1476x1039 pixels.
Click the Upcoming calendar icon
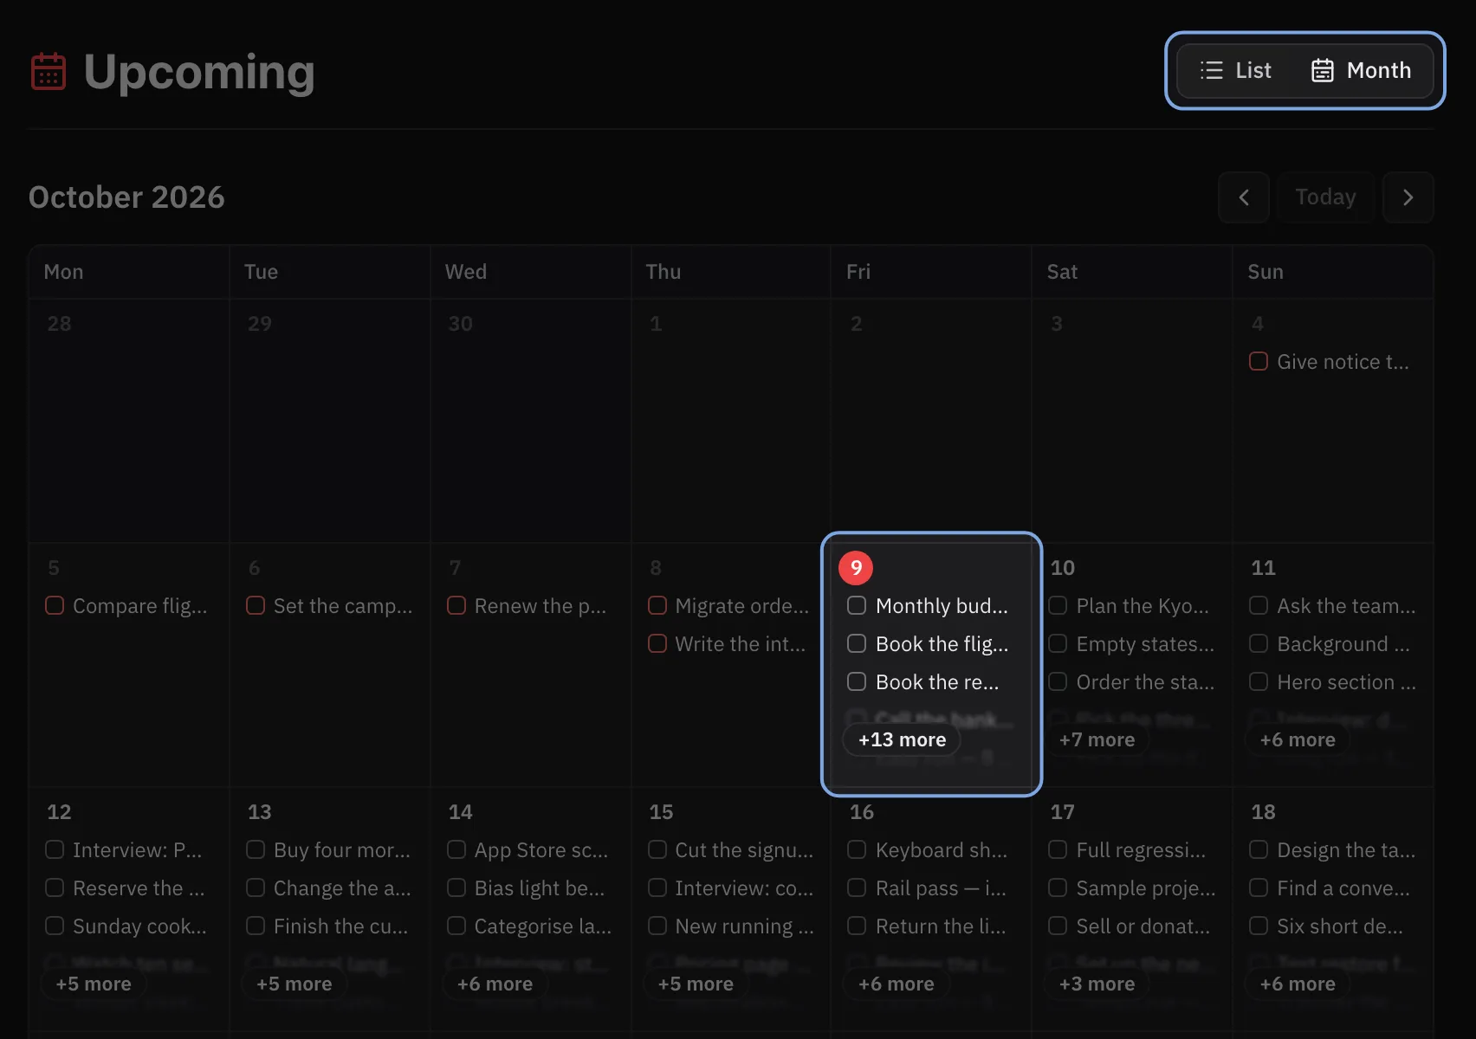pos(49,71)
